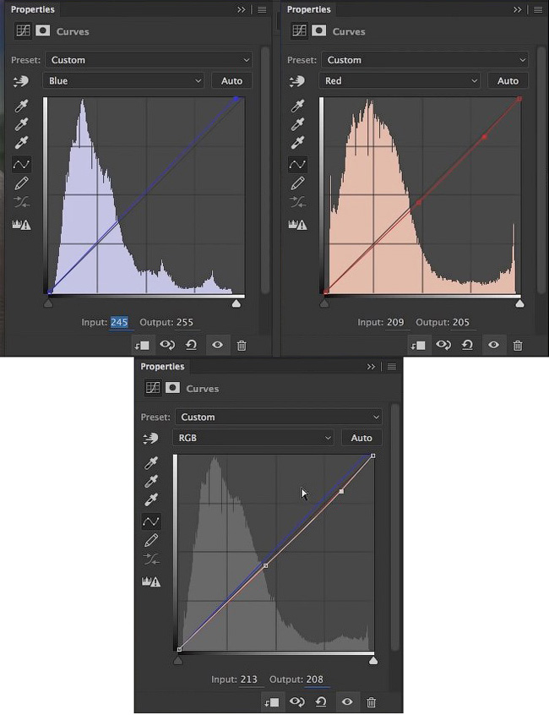Screen dimensions: 549x715
Task: Click histogram warning icon in RGB panel
Action: [x=151, y=581]
